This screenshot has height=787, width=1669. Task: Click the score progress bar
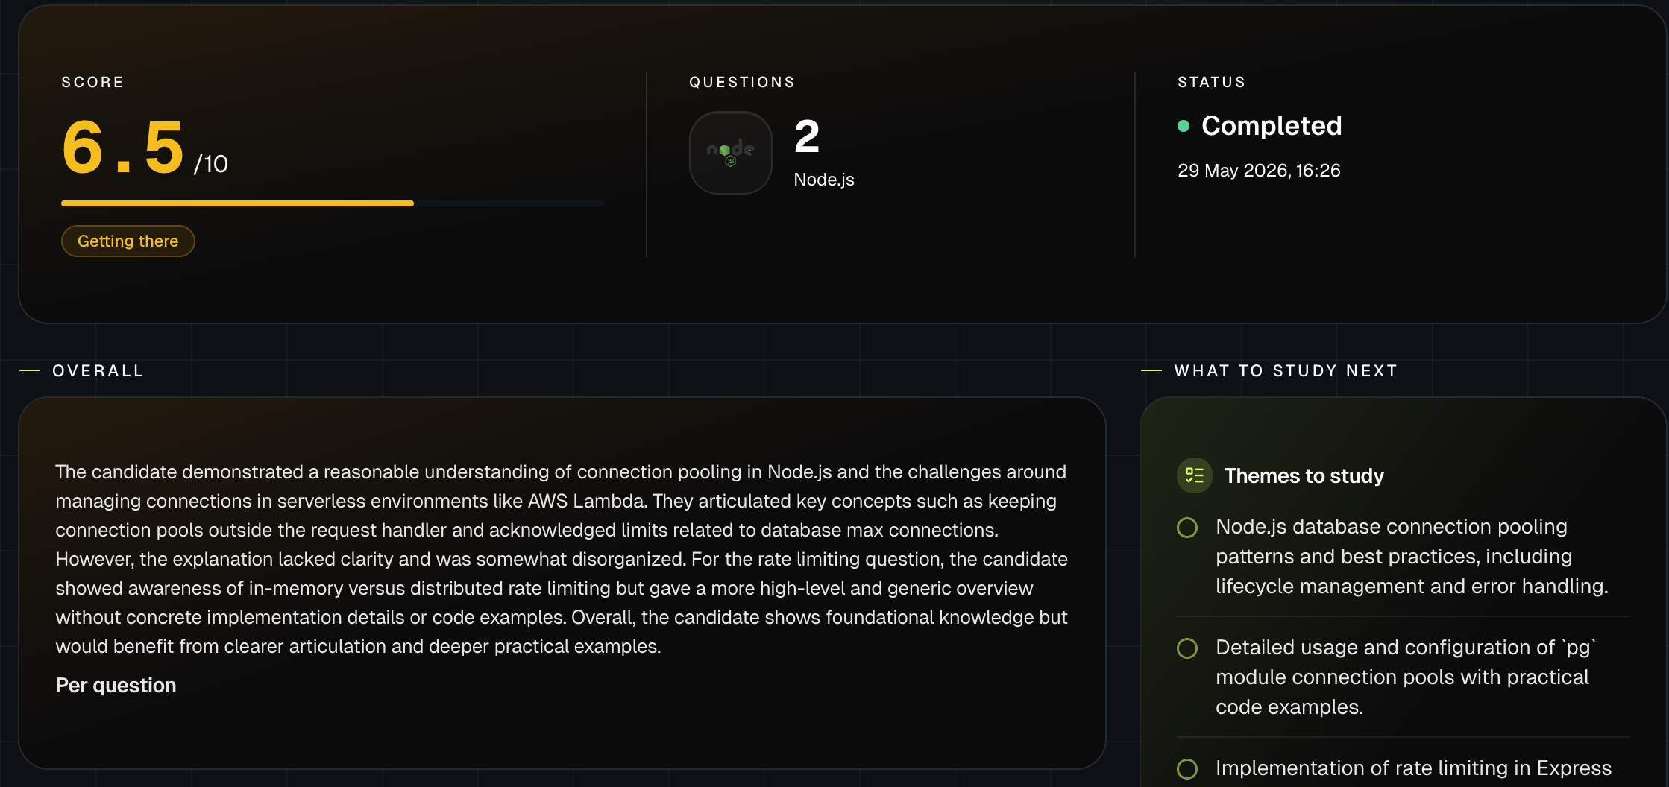coord(333,203)
